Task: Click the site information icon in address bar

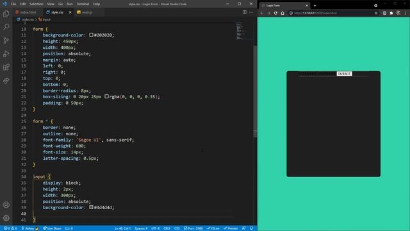Action: tap(291, 13)
